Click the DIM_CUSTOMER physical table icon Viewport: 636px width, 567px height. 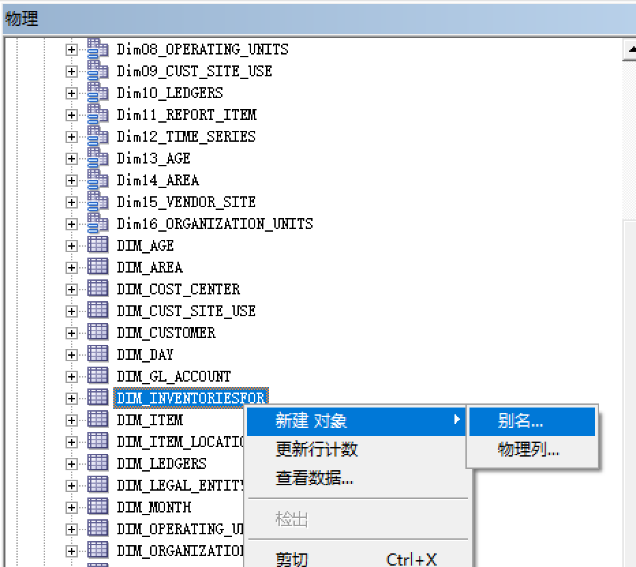(x=98, y=333)
